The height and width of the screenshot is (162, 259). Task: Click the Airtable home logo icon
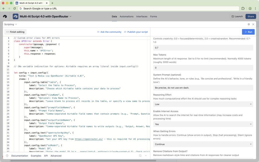(5, 16)
